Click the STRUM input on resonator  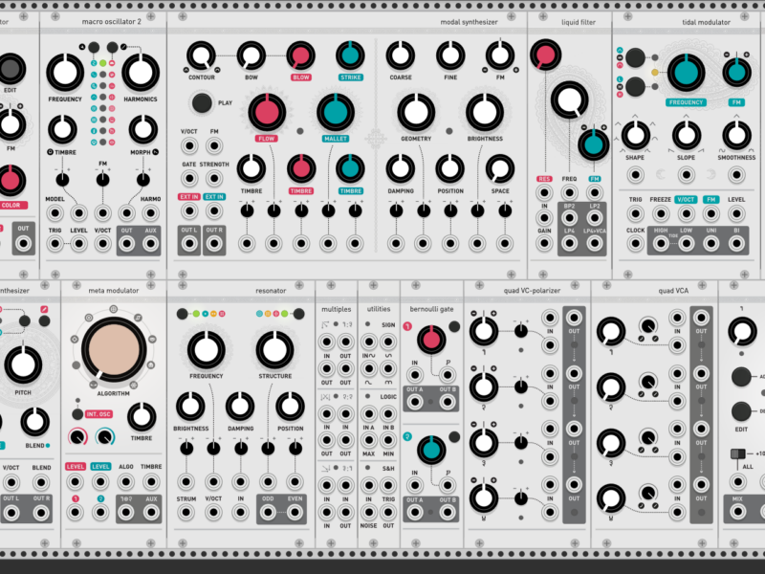[x=186, y=511]
